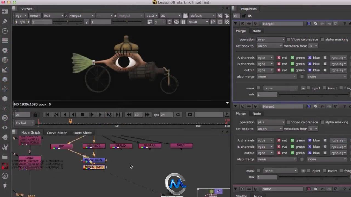Stop playback
This screenshot has width=351, height=197.
[83, 115]
